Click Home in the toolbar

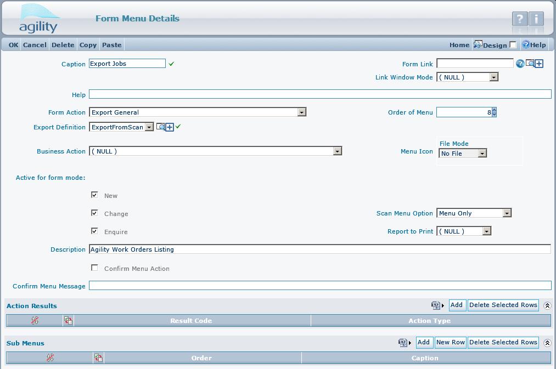[x=459, y=45]
